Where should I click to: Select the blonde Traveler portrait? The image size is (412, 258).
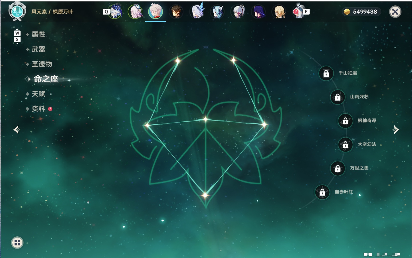[x=279, y=12]
